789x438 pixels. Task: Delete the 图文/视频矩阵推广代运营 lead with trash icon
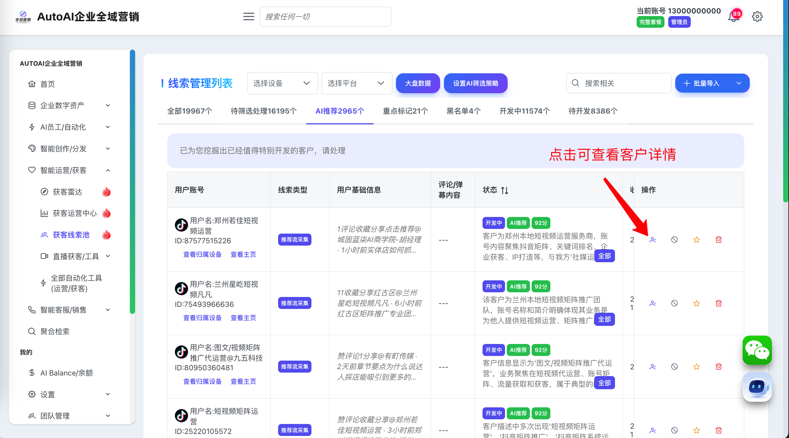[718, 366]
